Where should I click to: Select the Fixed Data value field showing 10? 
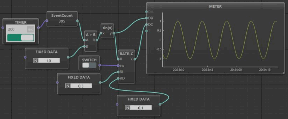49,60
